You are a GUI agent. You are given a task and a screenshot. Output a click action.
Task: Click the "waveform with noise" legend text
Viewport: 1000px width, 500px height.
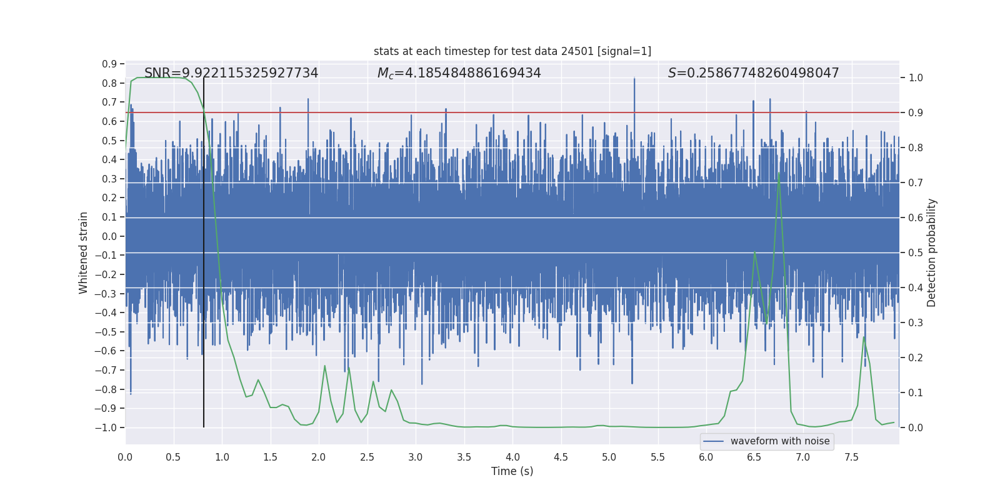coord(780,441)
